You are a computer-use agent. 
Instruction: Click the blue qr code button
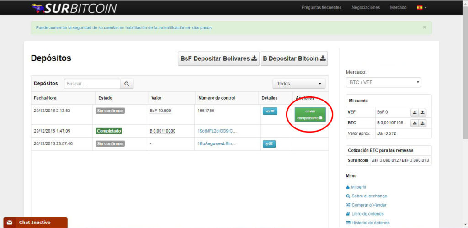click(x=269, y=144)
